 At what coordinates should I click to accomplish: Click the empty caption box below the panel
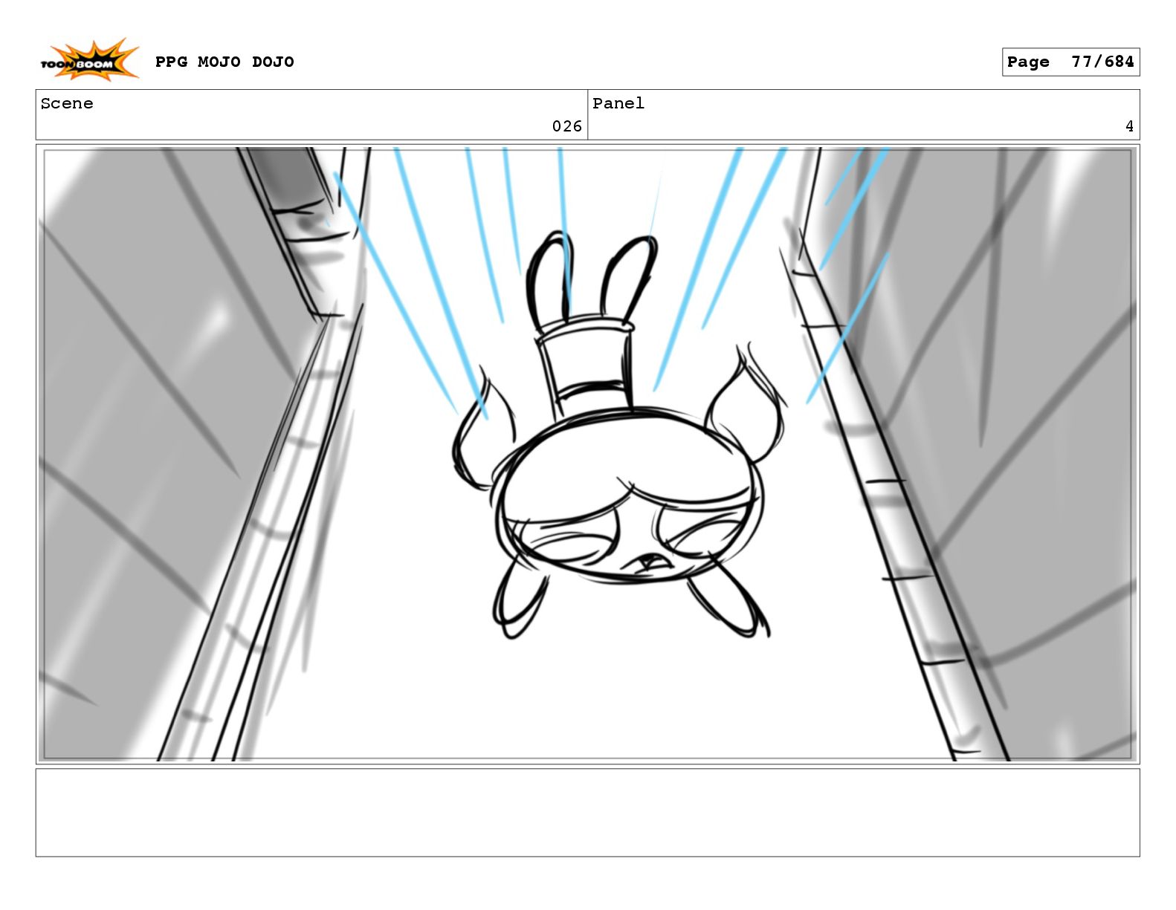point(587,813)
